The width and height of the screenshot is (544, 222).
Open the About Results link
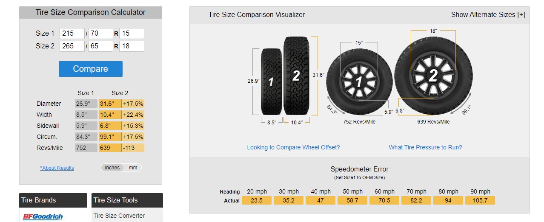(57, 168)
